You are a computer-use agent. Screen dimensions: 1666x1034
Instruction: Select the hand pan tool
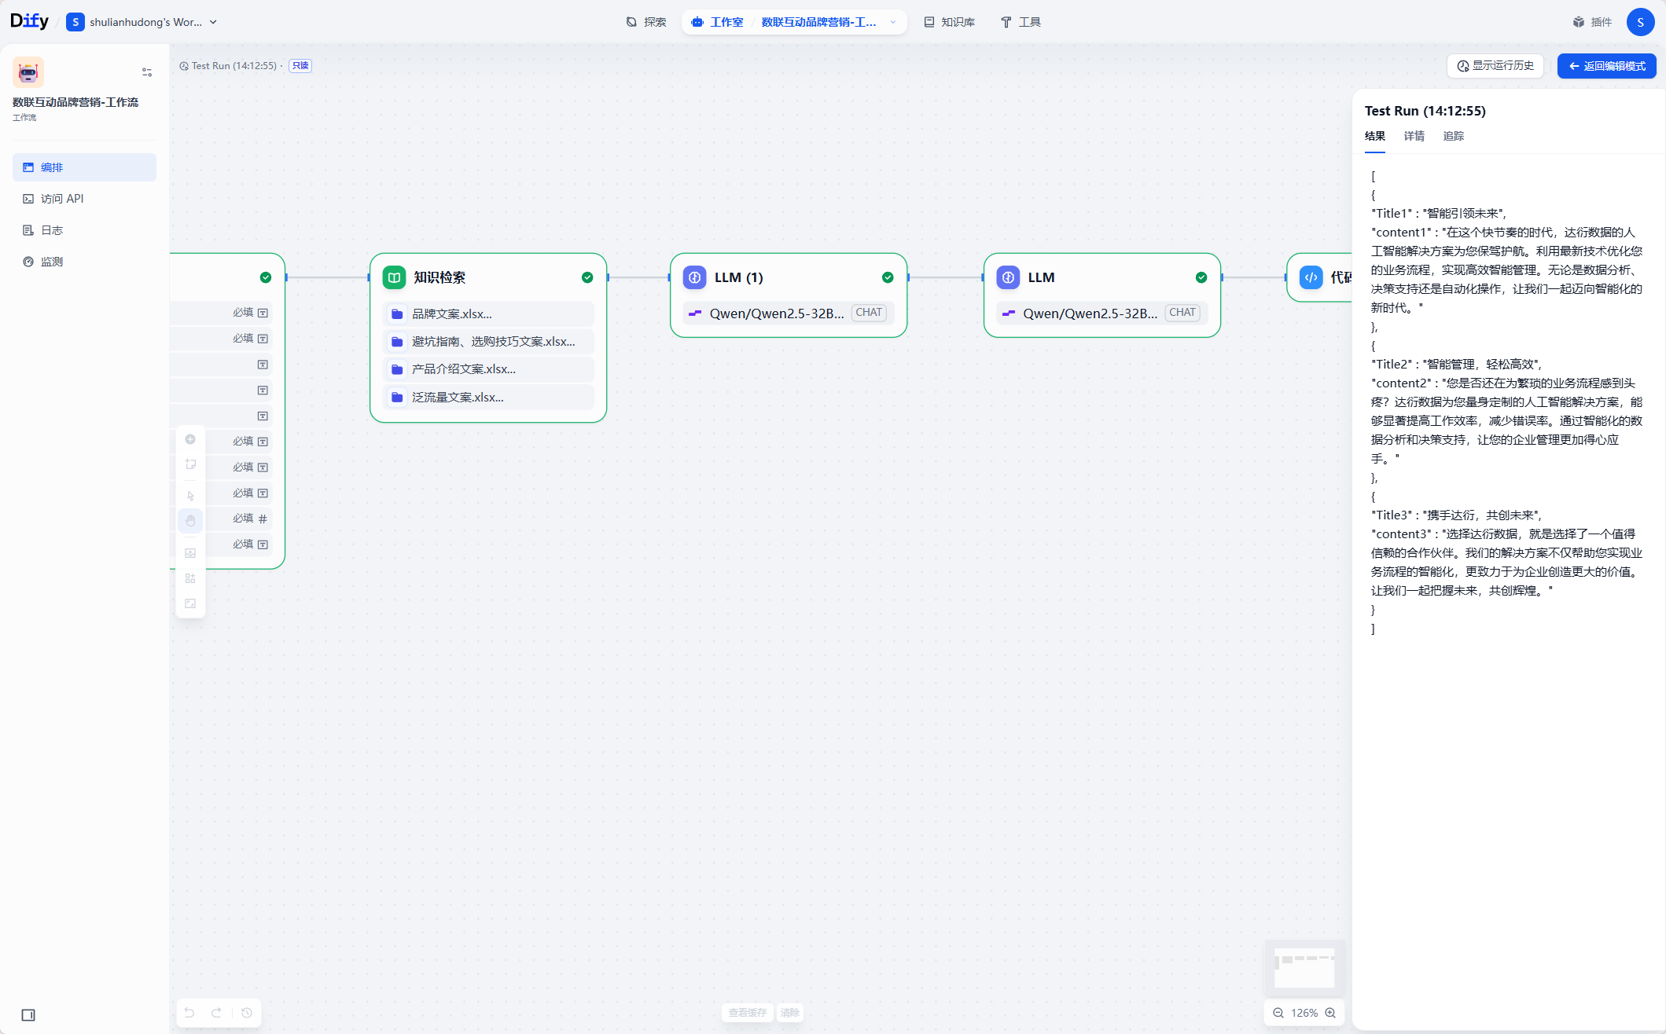[x=190, y=521]
